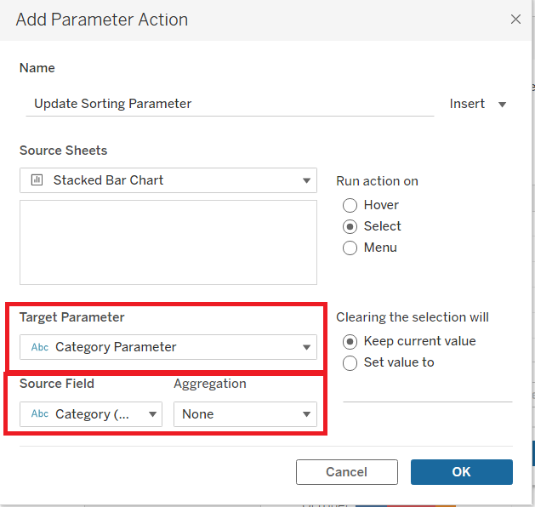The height and width of the screenshot is (507, 535).
Task: Click the Abc icon beside Category Parameter
Action: pyautogui.click(x=39, y=347)
